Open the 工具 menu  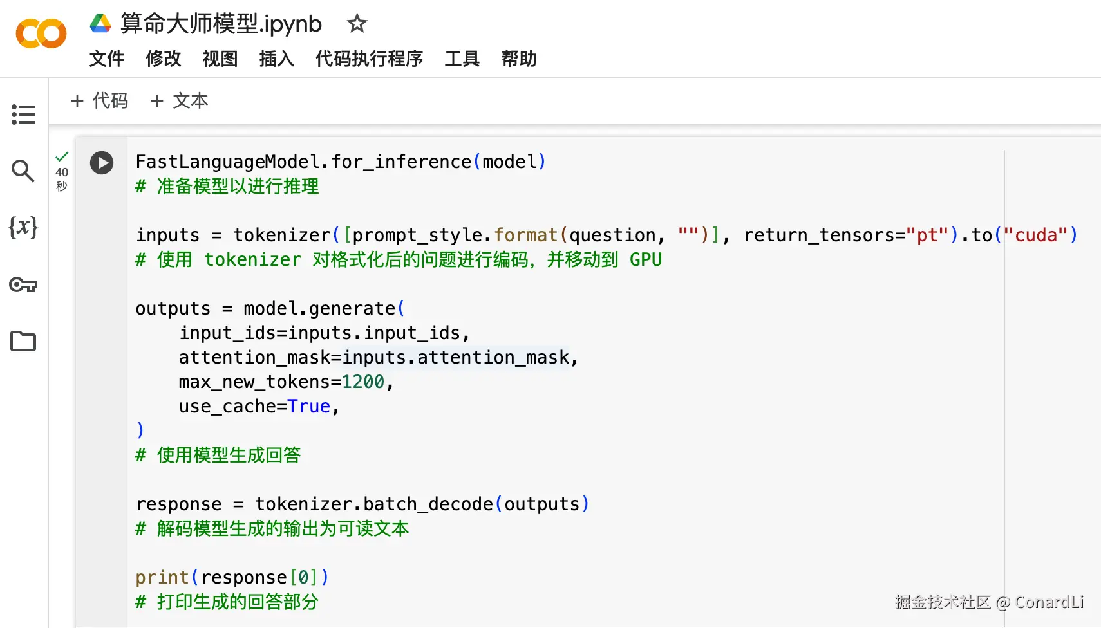coord(462,59)
